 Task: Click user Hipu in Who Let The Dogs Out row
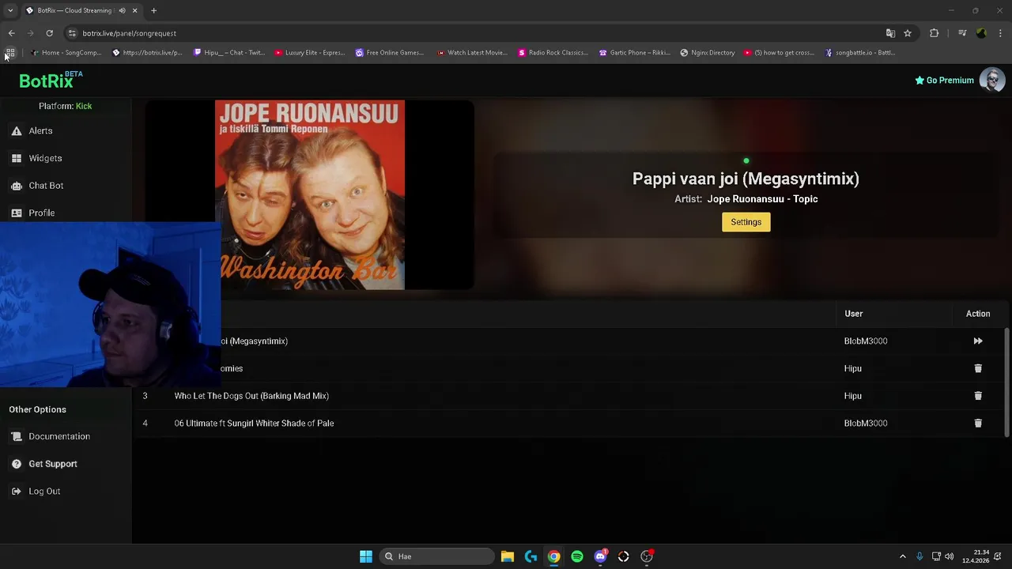[853, 396]
